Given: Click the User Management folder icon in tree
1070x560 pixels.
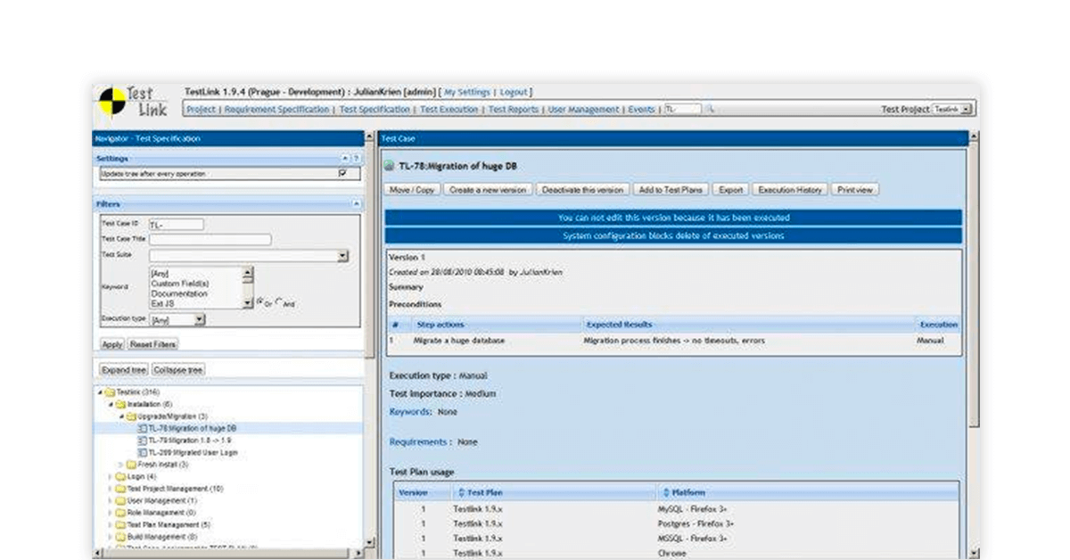Looking at the screenshot, I should click(120, 501).
